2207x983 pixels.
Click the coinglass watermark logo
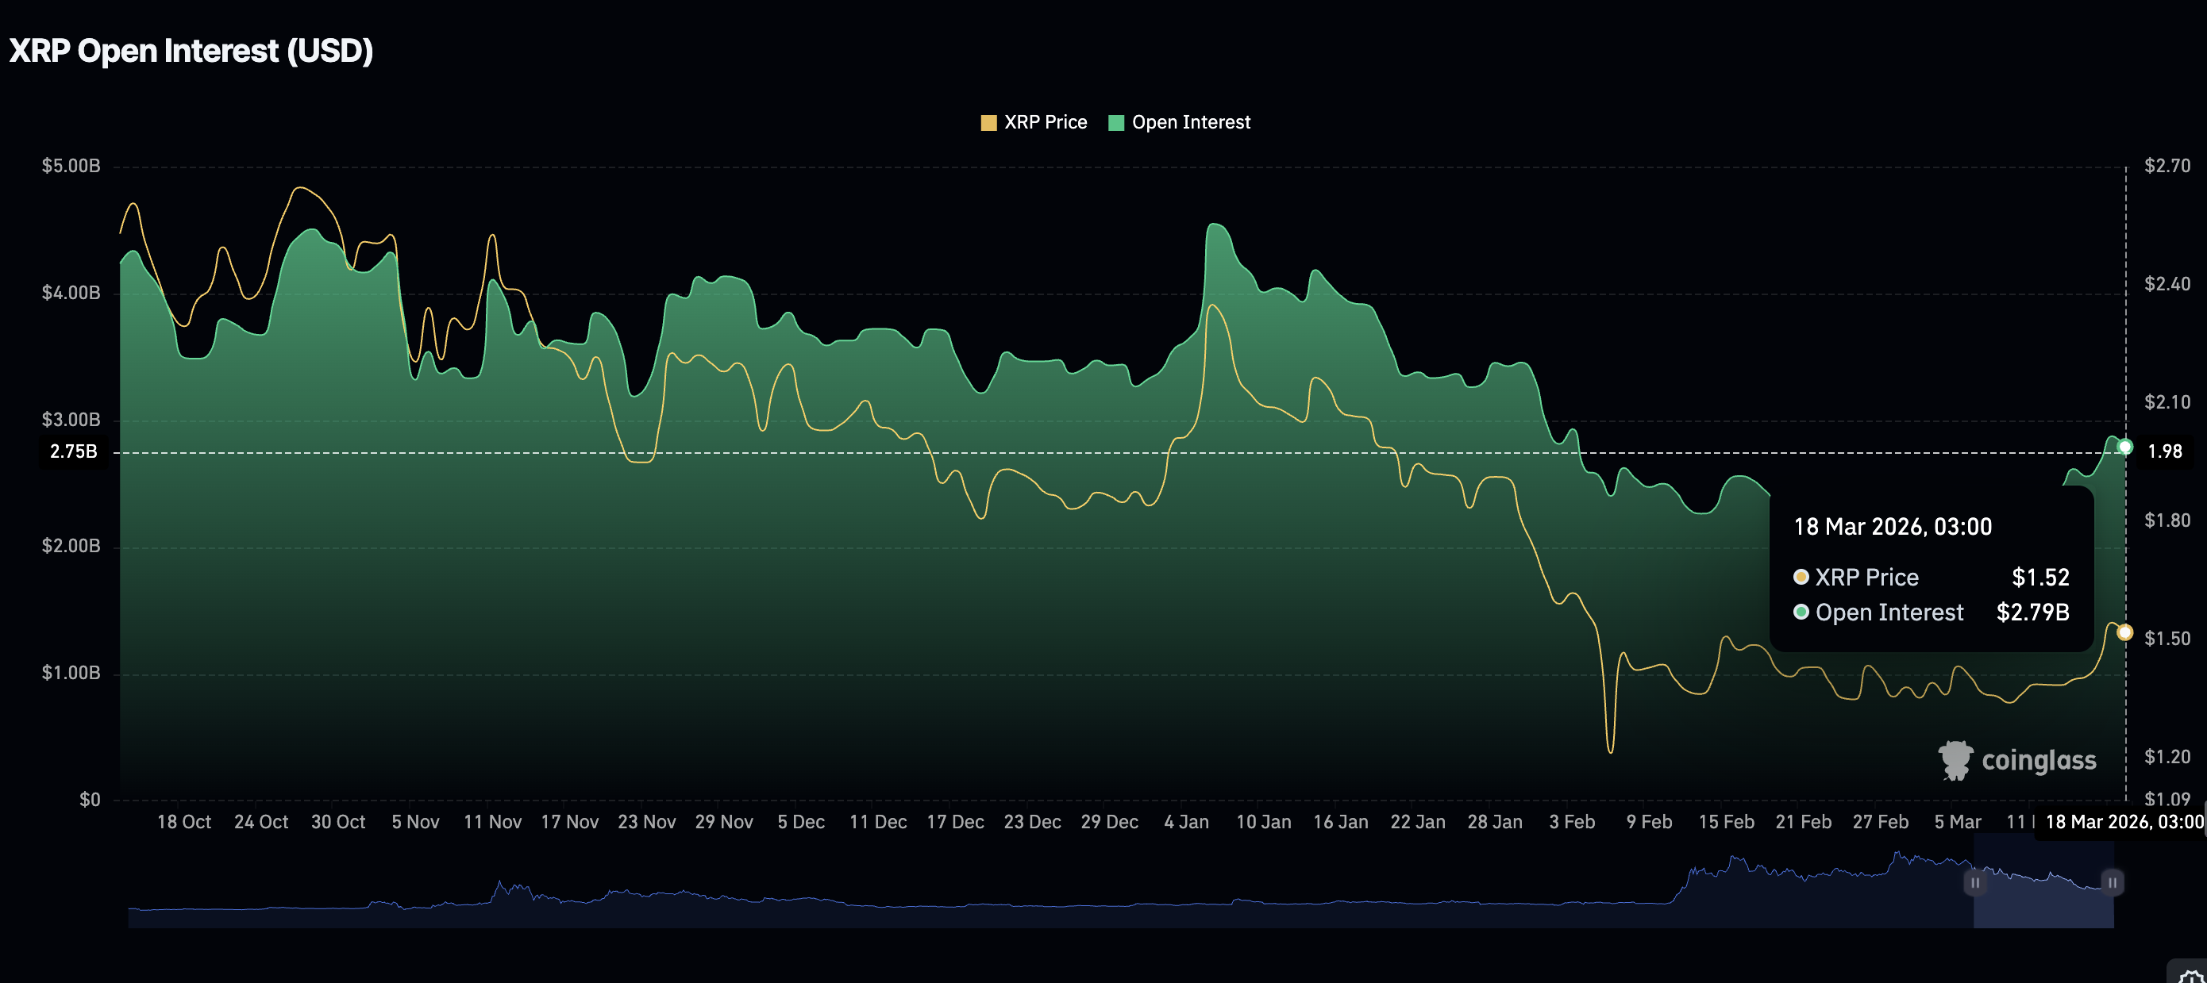pyautogui.click(x=2016, y=760)
